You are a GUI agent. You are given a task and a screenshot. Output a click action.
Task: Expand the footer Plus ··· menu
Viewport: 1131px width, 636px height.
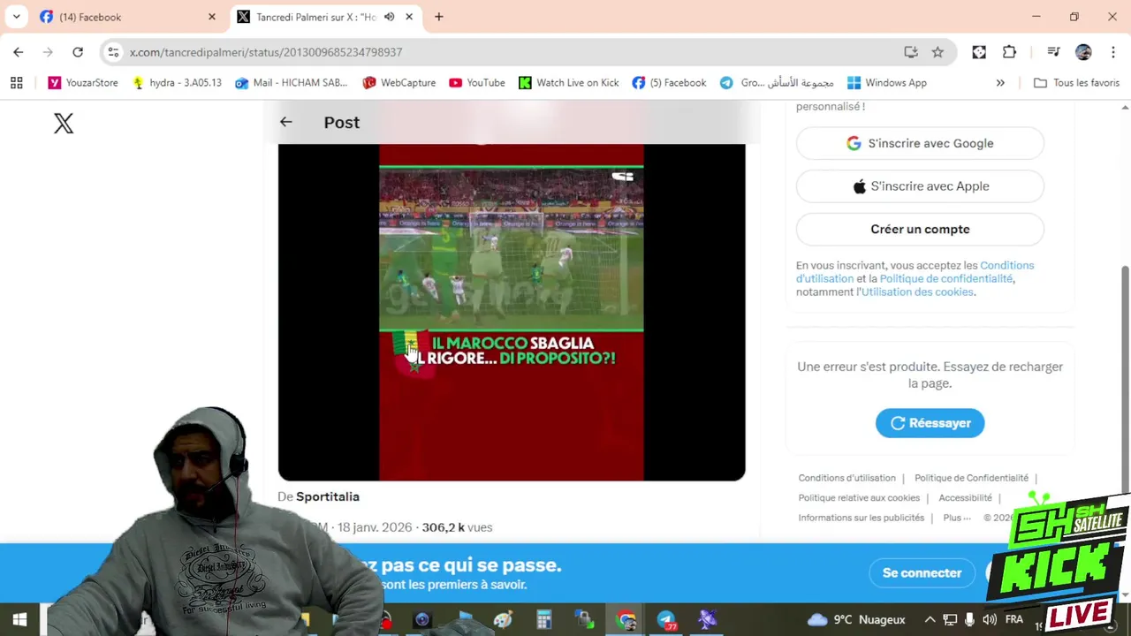(957, 518)
